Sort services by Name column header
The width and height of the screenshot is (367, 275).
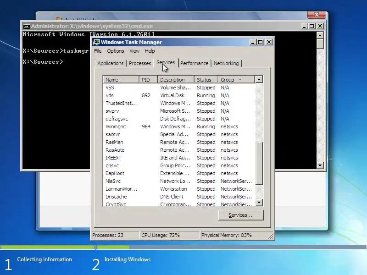pyautogui.click(x=121, y=80)
